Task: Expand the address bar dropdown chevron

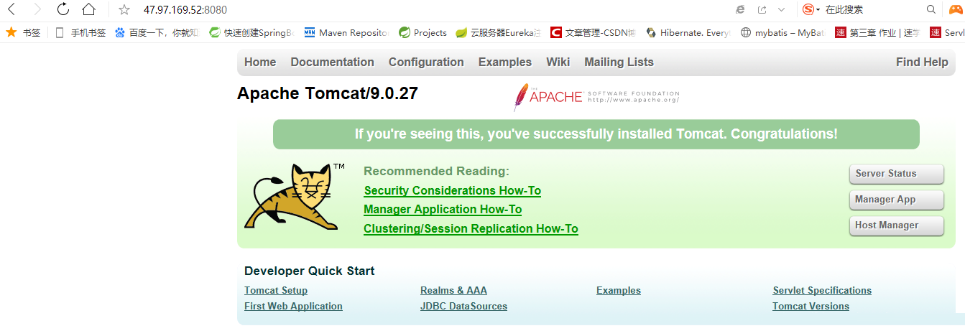Action: click(781, 9)
